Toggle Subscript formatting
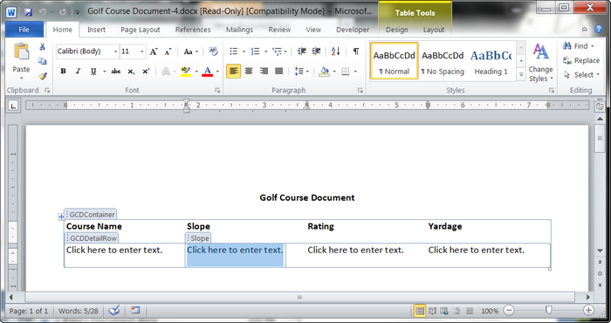This screenshot has width=611, height=323. [131, 72]
